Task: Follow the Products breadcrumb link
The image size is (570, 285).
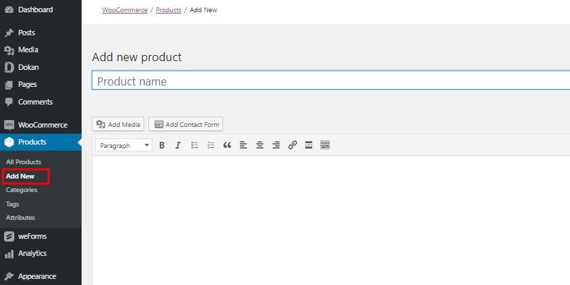Action: (x=168, y=10)
